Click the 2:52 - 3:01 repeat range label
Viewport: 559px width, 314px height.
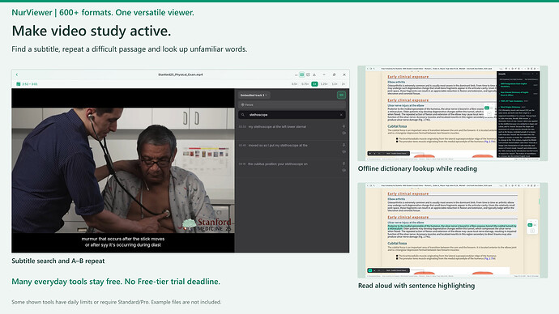click(30, 84)
